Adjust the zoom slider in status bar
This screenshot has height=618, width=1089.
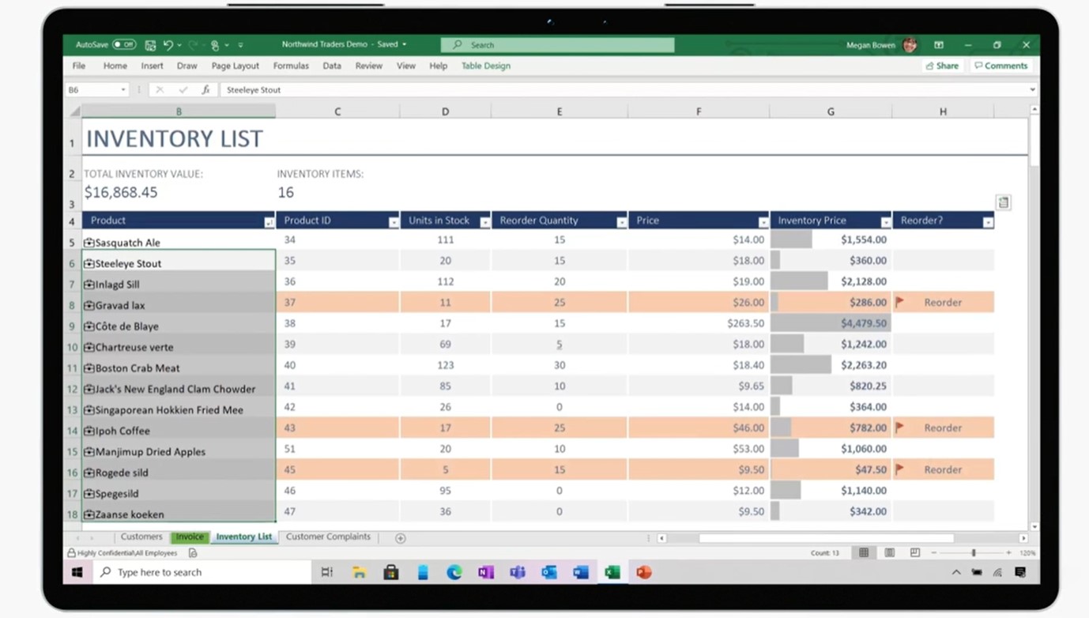[x=974, y=553]
